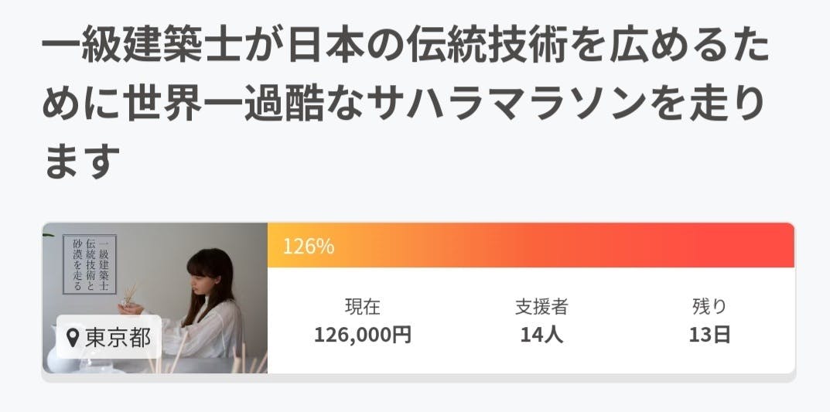The height and width of the screenshot is (412, 830).
Task: Click the middle of the orange funding bar
Action: pos(531,246)
